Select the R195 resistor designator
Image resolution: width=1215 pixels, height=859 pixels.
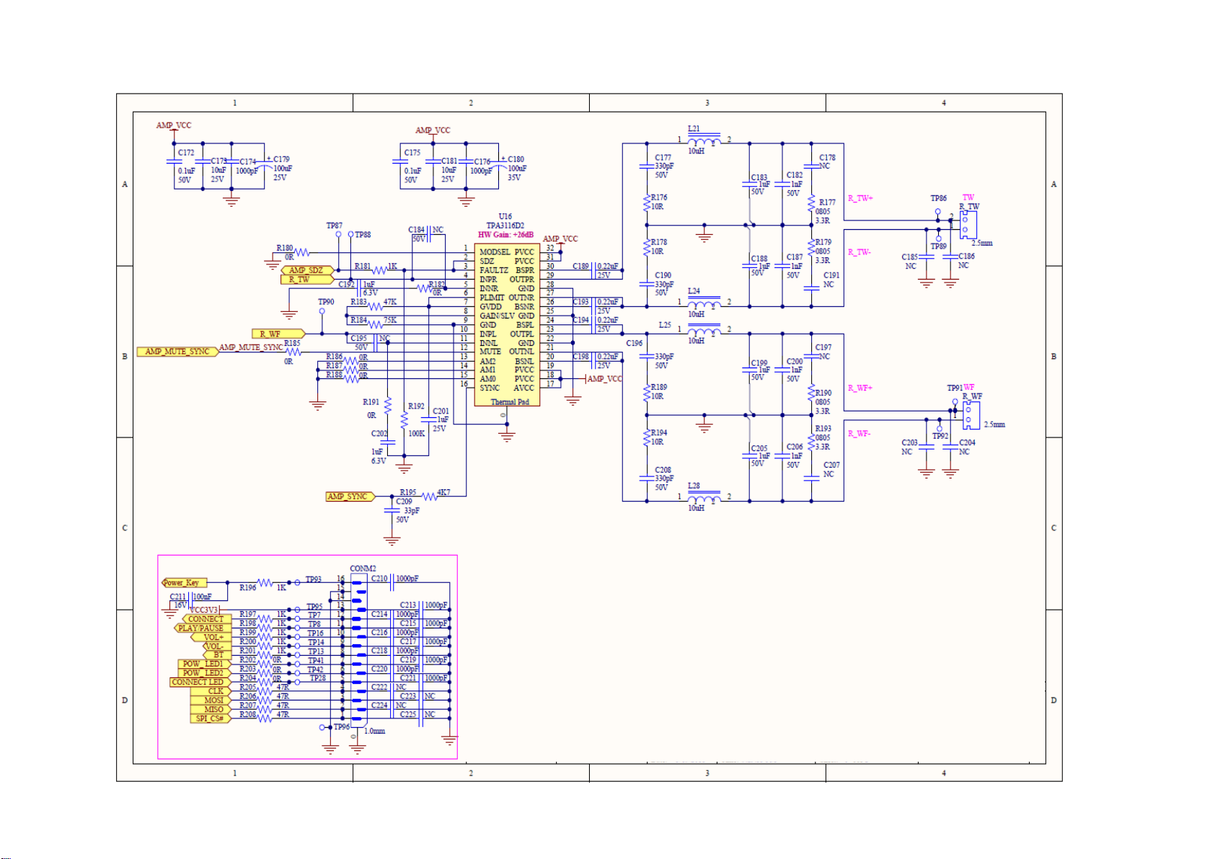pos(408,492)
